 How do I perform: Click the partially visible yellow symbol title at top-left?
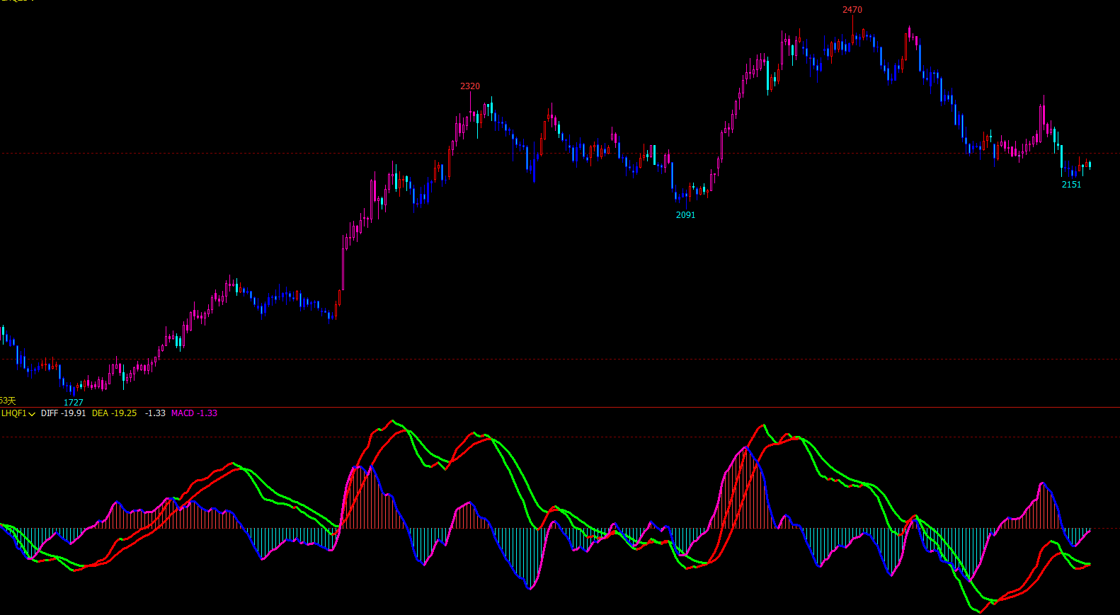click(x=17, y=1)
